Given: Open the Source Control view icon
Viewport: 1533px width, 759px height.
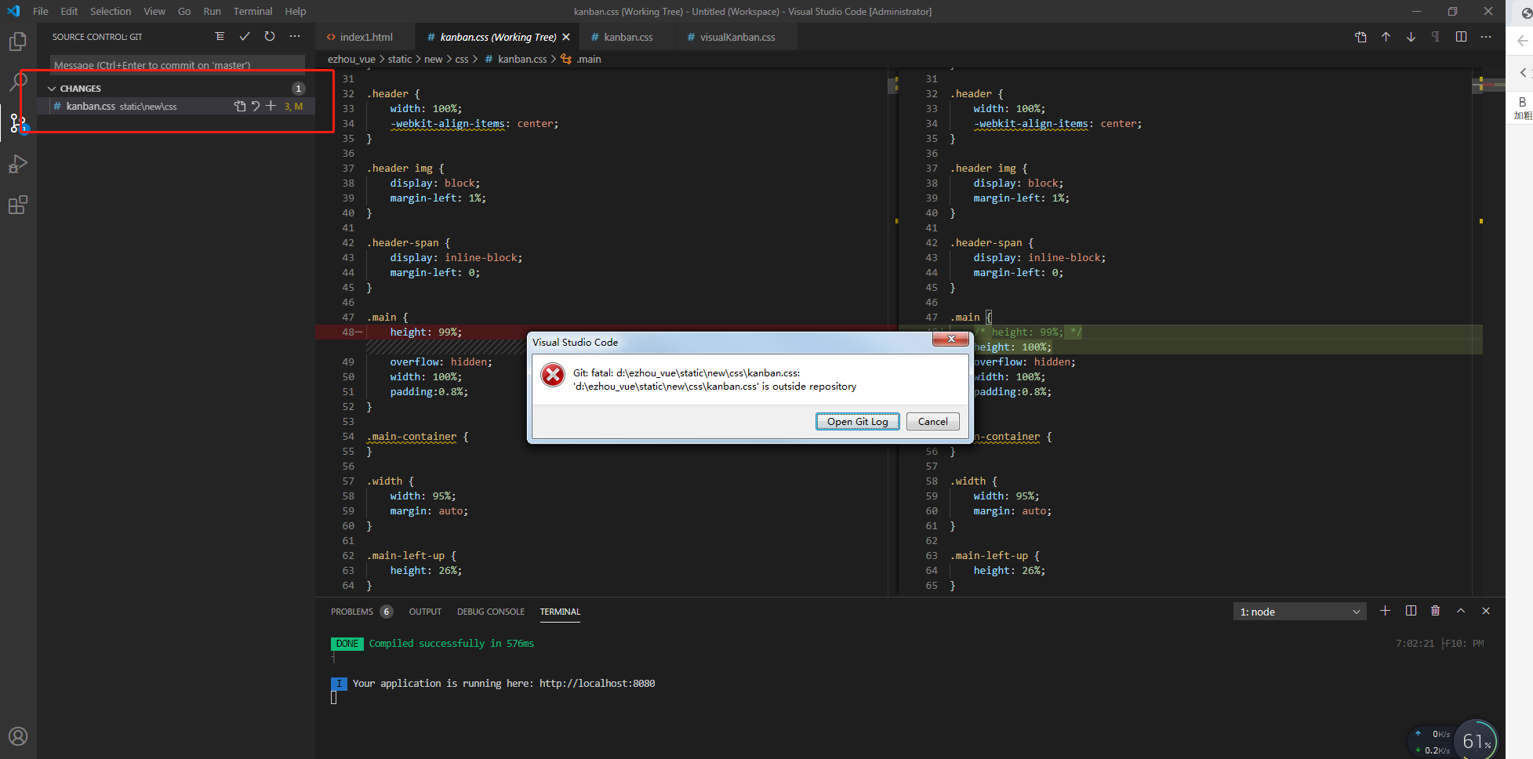Looking at the screenshot, I should pos(17,122).
